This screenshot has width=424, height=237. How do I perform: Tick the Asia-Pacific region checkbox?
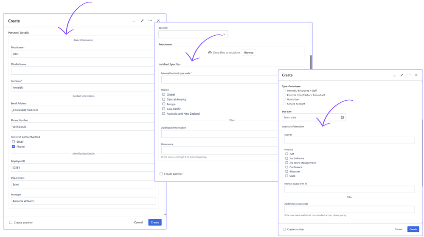click(164, 109)
